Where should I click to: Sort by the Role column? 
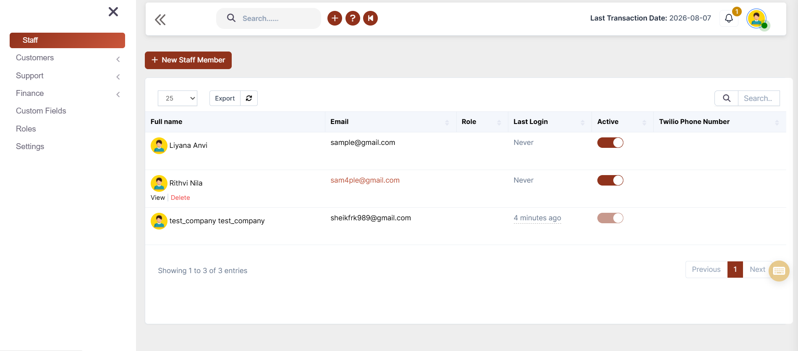coord(482,122)
